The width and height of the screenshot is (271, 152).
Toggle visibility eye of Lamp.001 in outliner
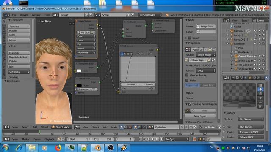click(x=255, y=39)
